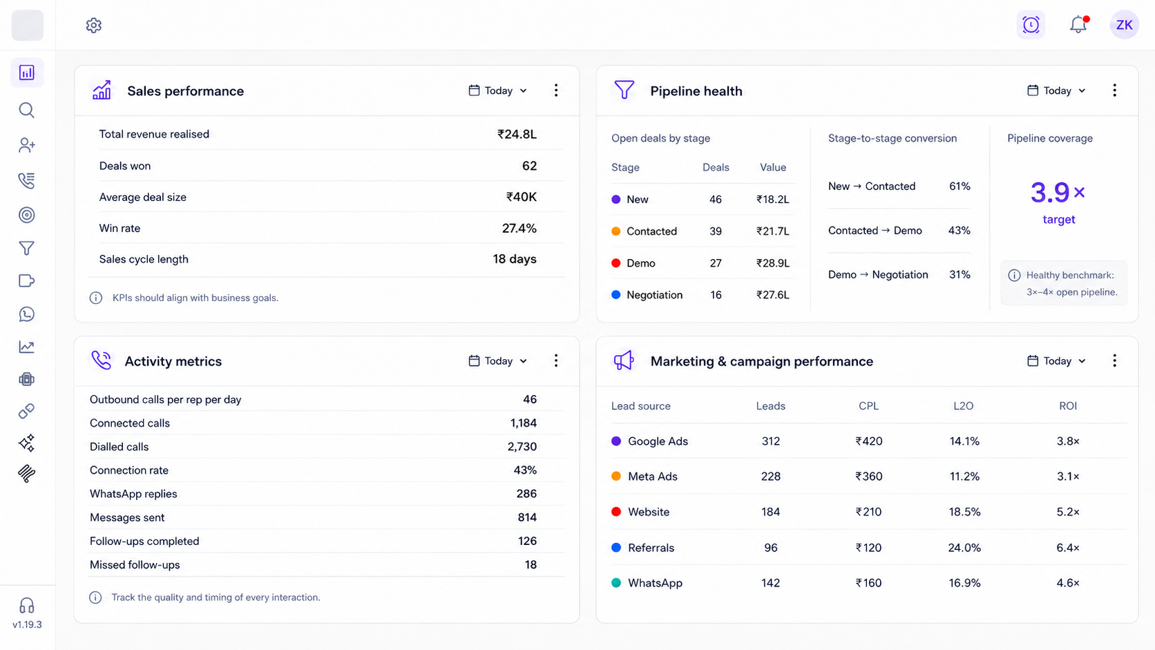Viewport: 1155px width, 650px height.
Task: Open the line chart analytics sidebar icon
Action: [x=27, y=347]
